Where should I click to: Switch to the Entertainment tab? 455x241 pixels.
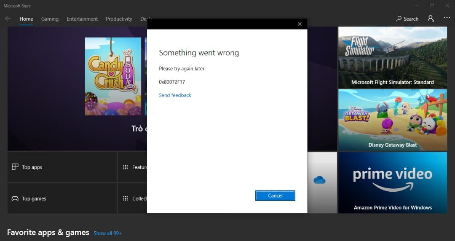pyautogui.click(x=82, y=19)
